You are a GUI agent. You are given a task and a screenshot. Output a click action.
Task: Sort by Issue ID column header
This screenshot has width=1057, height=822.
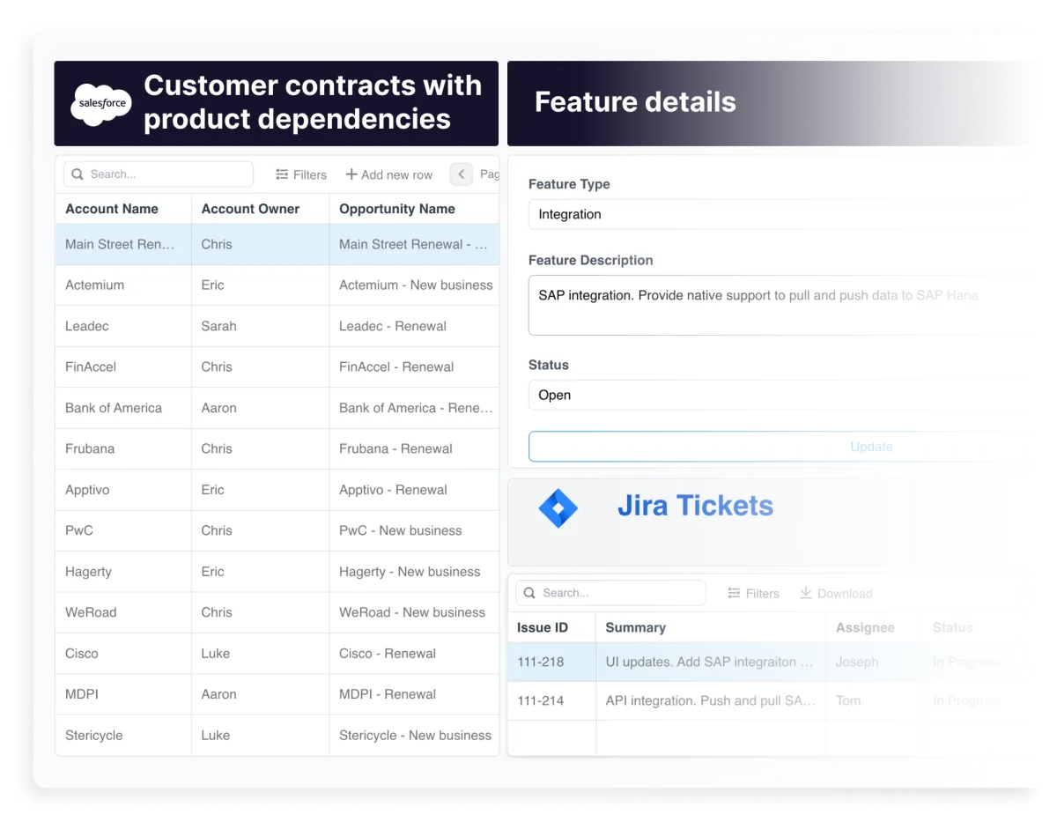pos(543,627)
